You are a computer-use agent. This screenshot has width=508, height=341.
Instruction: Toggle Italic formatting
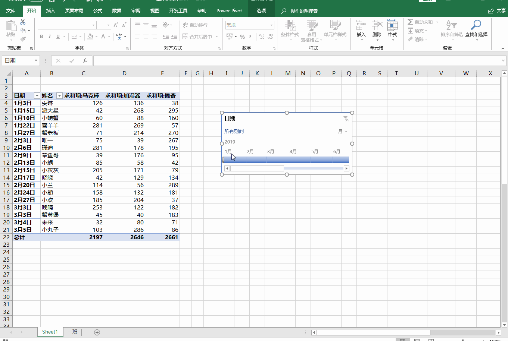(50, 37)
